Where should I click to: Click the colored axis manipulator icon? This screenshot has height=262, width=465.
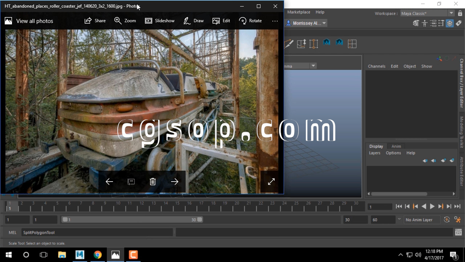point(440,59)
